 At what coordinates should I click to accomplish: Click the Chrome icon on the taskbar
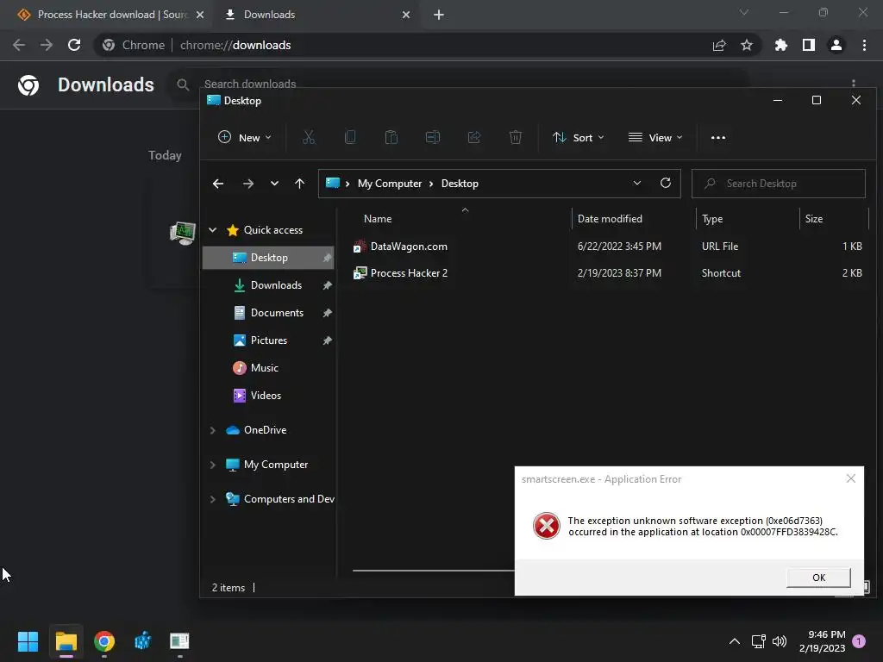coord(104,641)
